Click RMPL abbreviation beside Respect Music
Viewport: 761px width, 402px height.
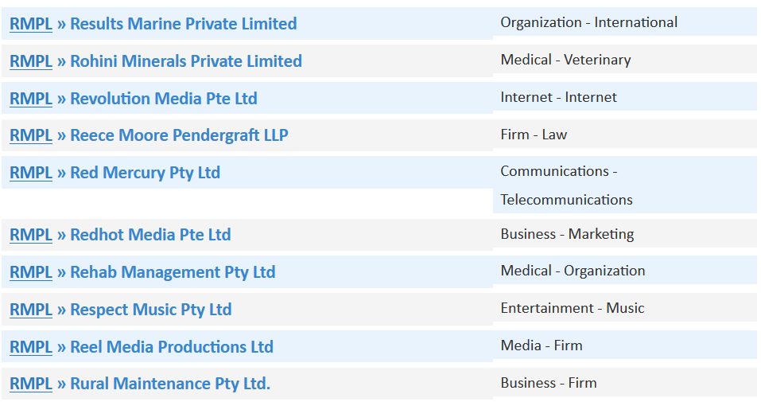point(31,310)
